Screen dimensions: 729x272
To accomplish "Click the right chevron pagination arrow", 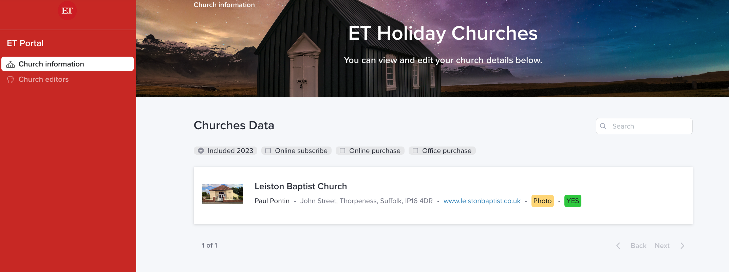I will [683, 246].
